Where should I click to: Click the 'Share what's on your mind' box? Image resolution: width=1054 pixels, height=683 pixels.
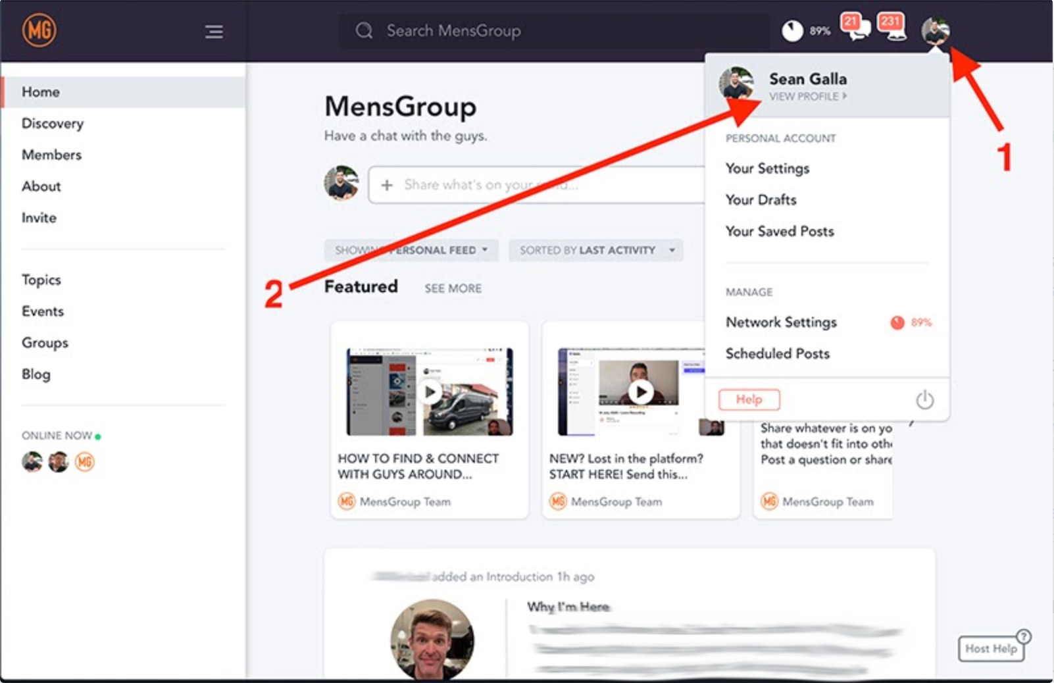536,185
